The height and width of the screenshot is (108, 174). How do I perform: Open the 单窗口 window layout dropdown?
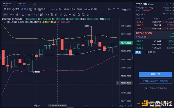(x=126, y=10)
